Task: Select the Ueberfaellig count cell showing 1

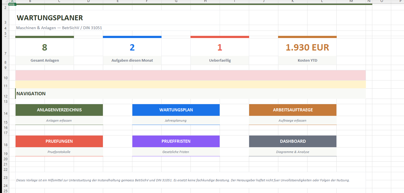Action: pyautogui.click(x=220, y=47)
